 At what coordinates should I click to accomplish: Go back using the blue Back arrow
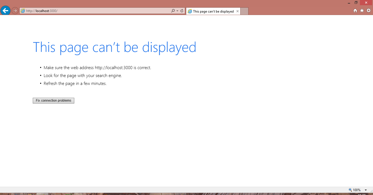click(x=5, y=11)
